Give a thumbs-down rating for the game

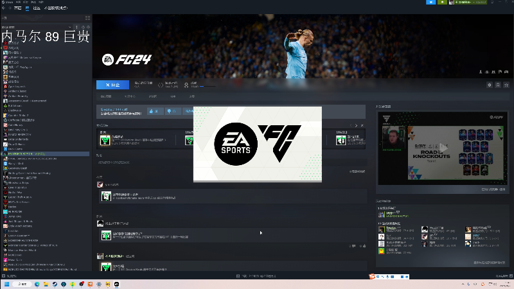click(172, 111)
